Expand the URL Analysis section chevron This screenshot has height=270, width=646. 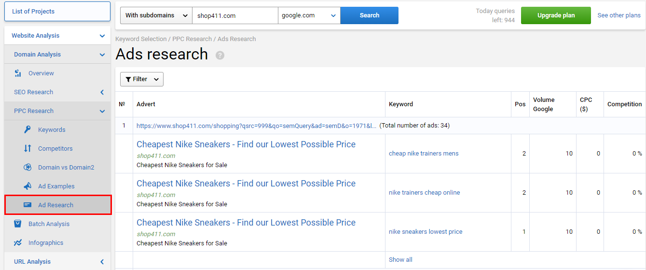(x=102, y=262)
